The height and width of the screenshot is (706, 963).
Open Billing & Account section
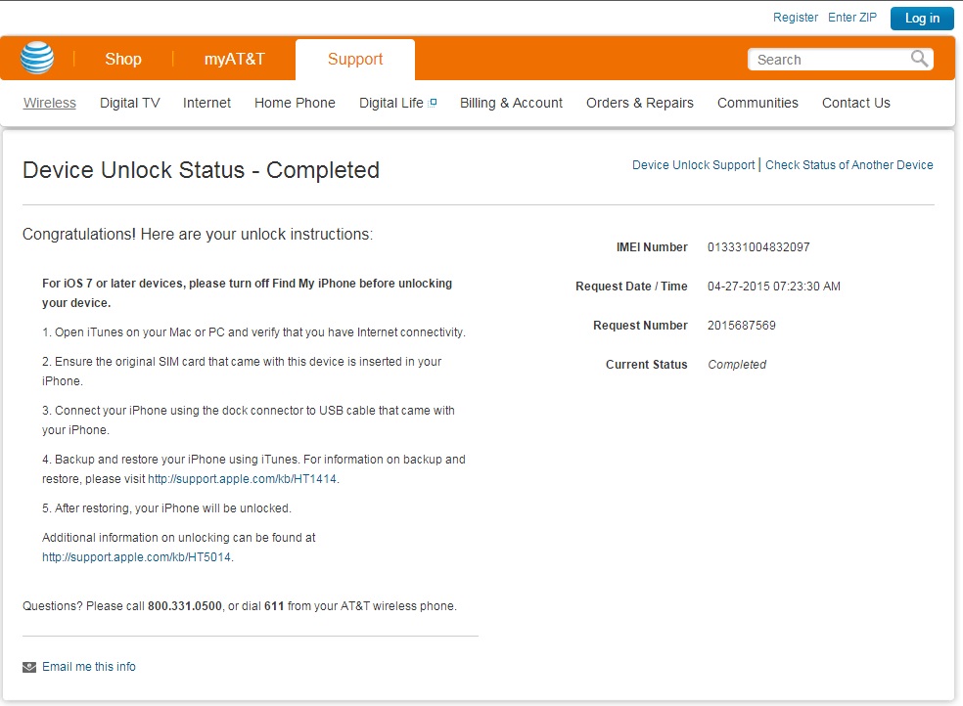(x=511, y=103)
